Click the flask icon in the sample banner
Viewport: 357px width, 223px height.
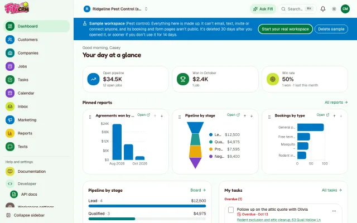coord(85,23)
